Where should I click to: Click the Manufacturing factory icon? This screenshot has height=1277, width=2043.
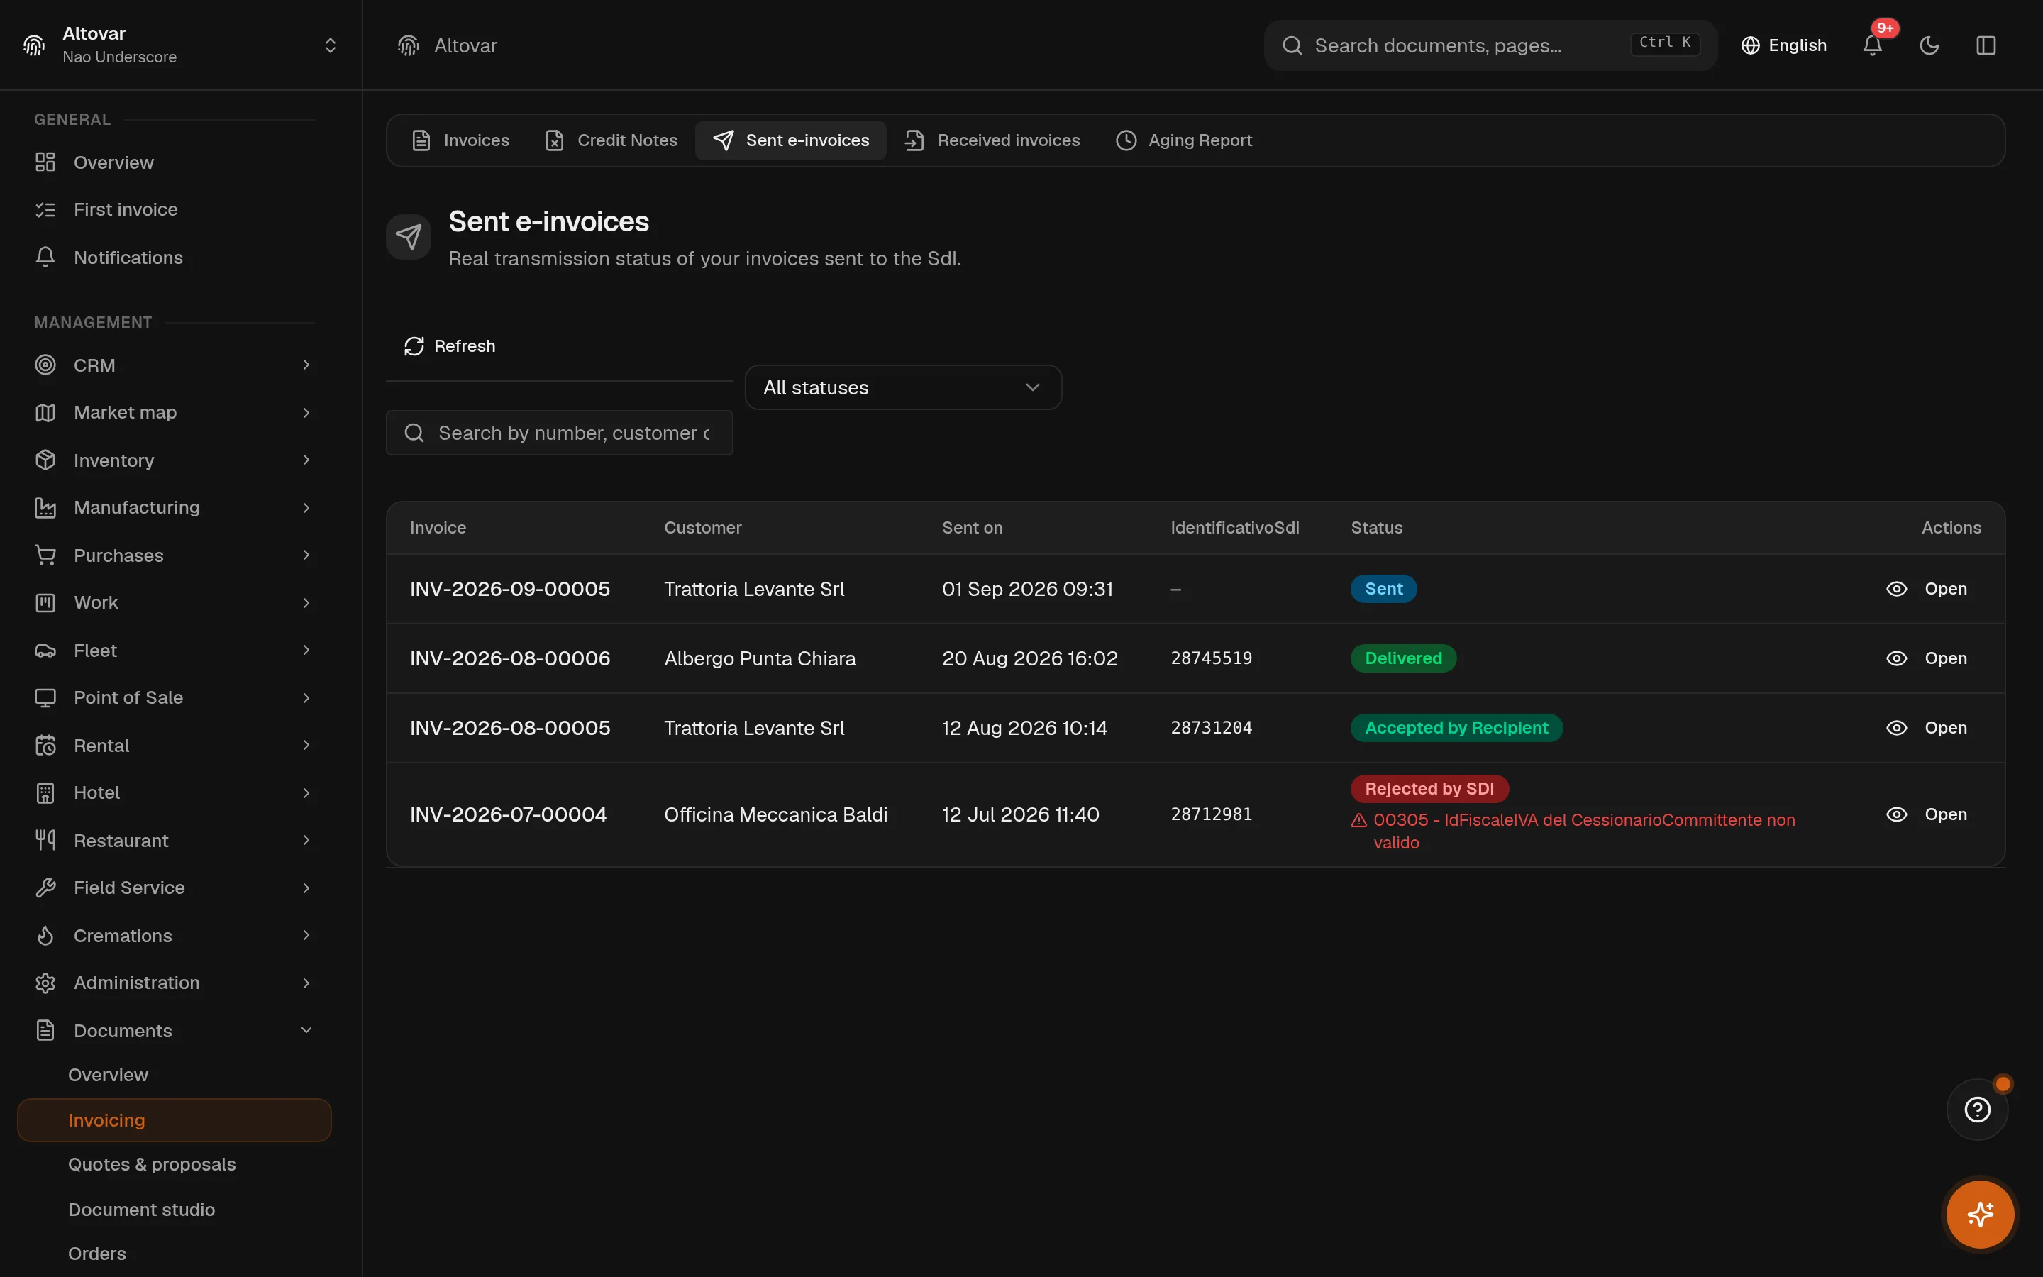point(45,507)
